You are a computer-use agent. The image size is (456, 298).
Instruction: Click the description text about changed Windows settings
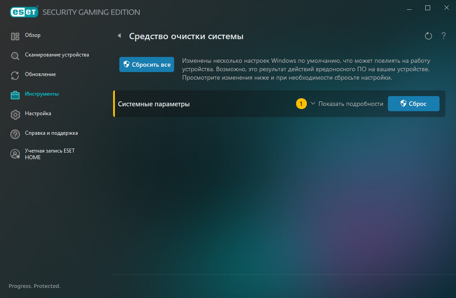[x=306, y=69]
